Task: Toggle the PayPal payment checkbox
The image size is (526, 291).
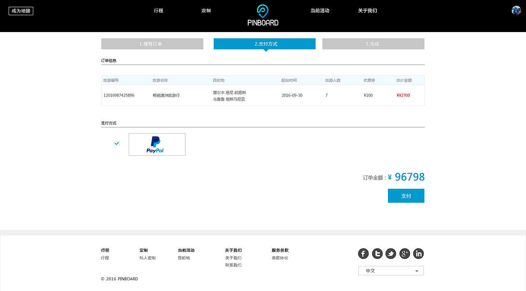Action: [x=117, y=143]
